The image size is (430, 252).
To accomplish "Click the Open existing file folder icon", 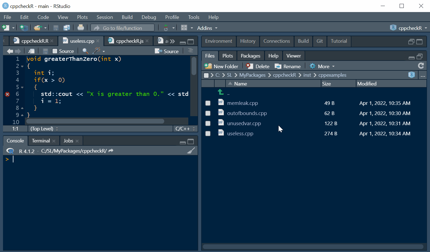I will click(38, 28).
